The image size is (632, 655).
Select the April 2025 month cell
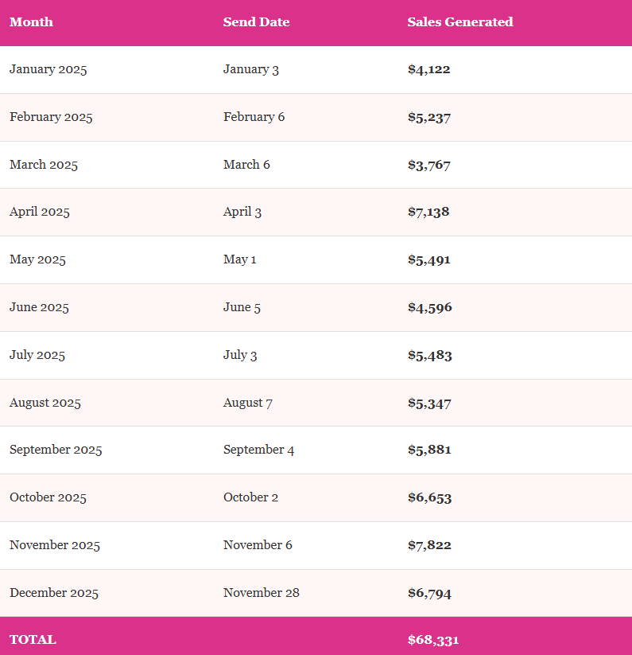[40, 212]
